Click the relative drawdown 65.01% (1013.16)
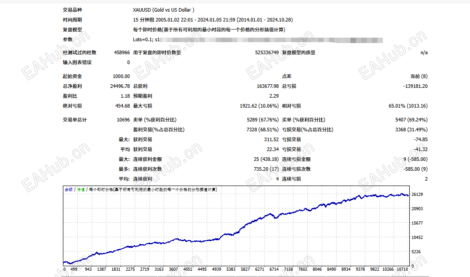Image resolution: width=470 pixels, height=277 pixels. pyautogui.click(x=408, y=106)
